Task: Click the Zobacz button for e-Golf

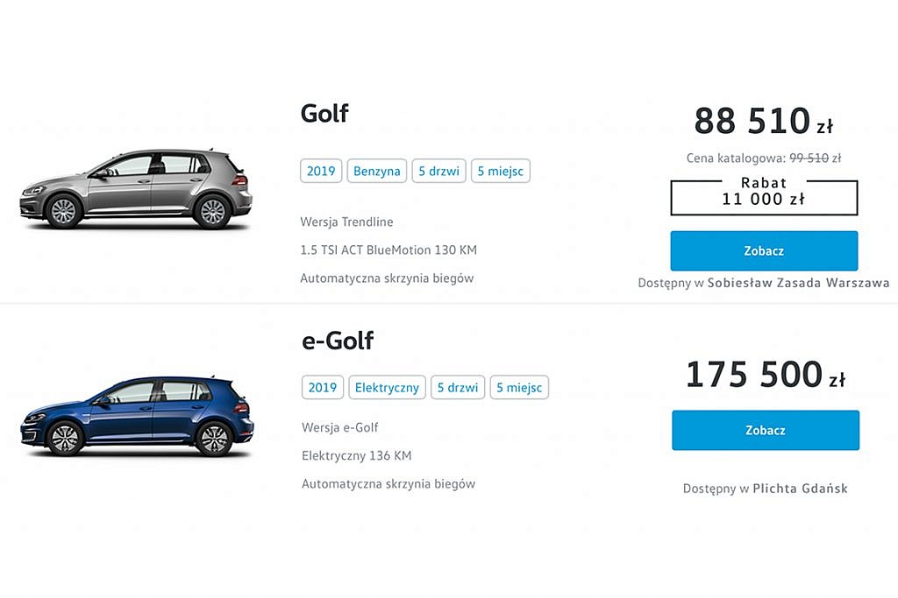Action: point(765,430)
